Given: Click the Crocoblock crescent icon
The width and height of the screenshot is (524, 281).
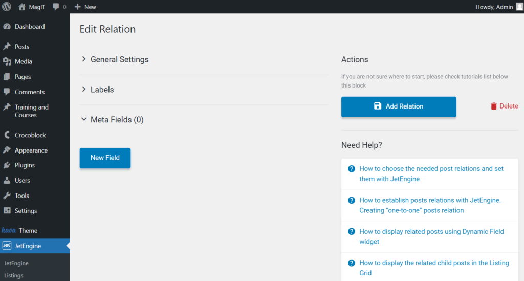Looking at the screenshot, I should [x=7, y=135].
